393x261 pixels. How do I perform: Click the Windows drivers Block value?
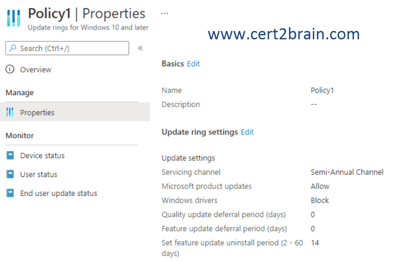320,200
